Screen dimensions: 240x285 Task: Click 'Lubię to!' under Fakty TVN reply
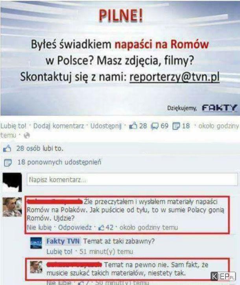click(59, 252)
